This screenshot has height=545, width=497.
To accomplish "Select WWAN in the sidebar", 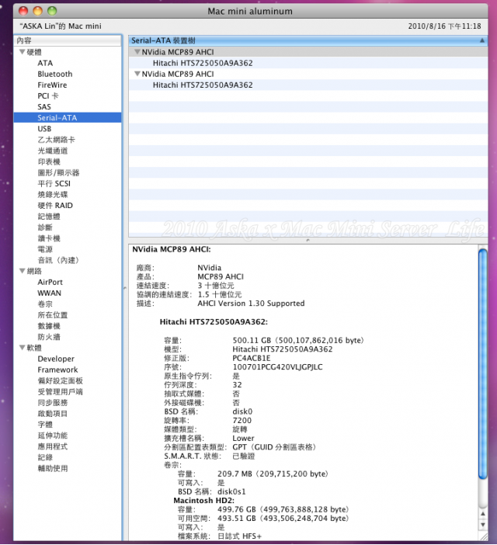I will point(50,293).
